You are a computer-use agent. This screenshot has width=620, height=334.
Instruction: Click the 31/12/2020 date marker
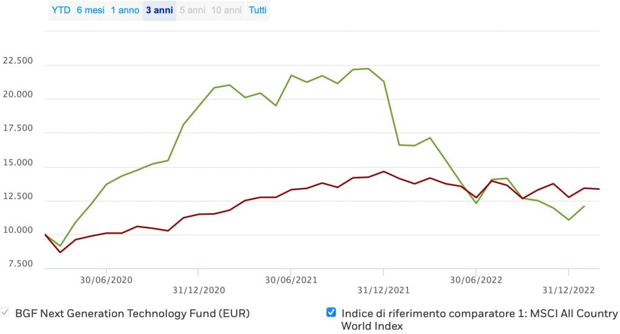click(x=198, y=290)
